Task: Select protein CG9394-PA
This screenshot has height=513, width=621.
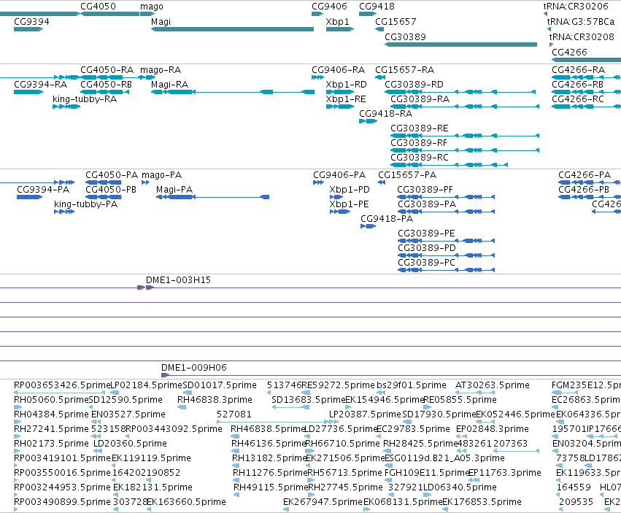Action: (29, 197)
